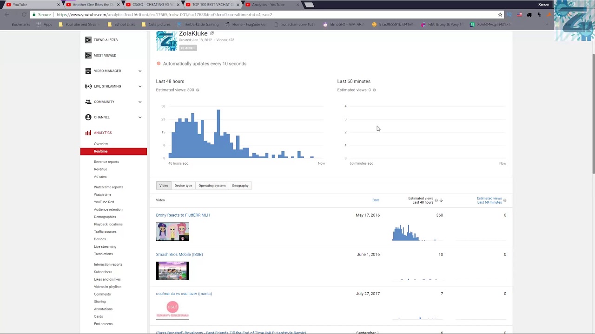
Task: Open Smash Bros Mobile (ISSB) video link
Action: (x=179, y=254)
